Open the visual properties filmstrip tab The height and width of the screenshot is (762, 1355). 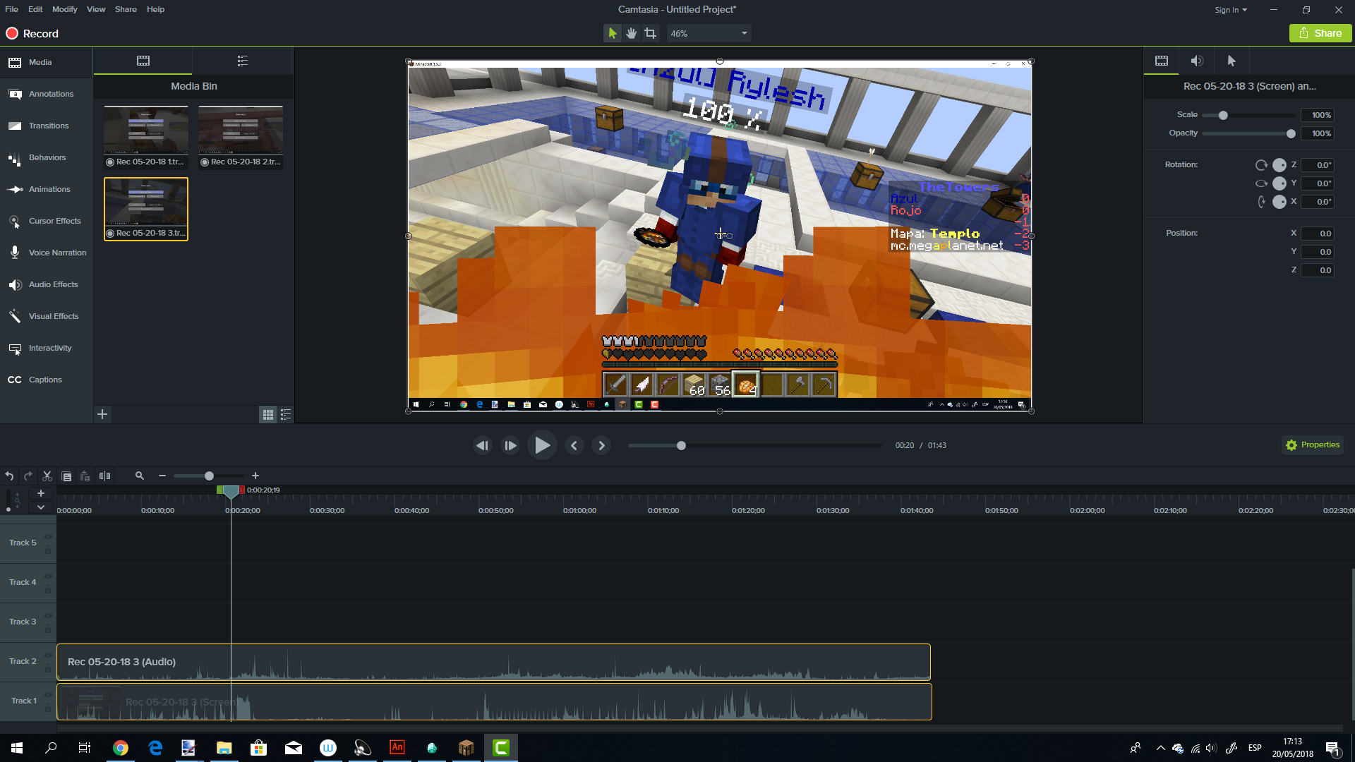[1161, 61]
